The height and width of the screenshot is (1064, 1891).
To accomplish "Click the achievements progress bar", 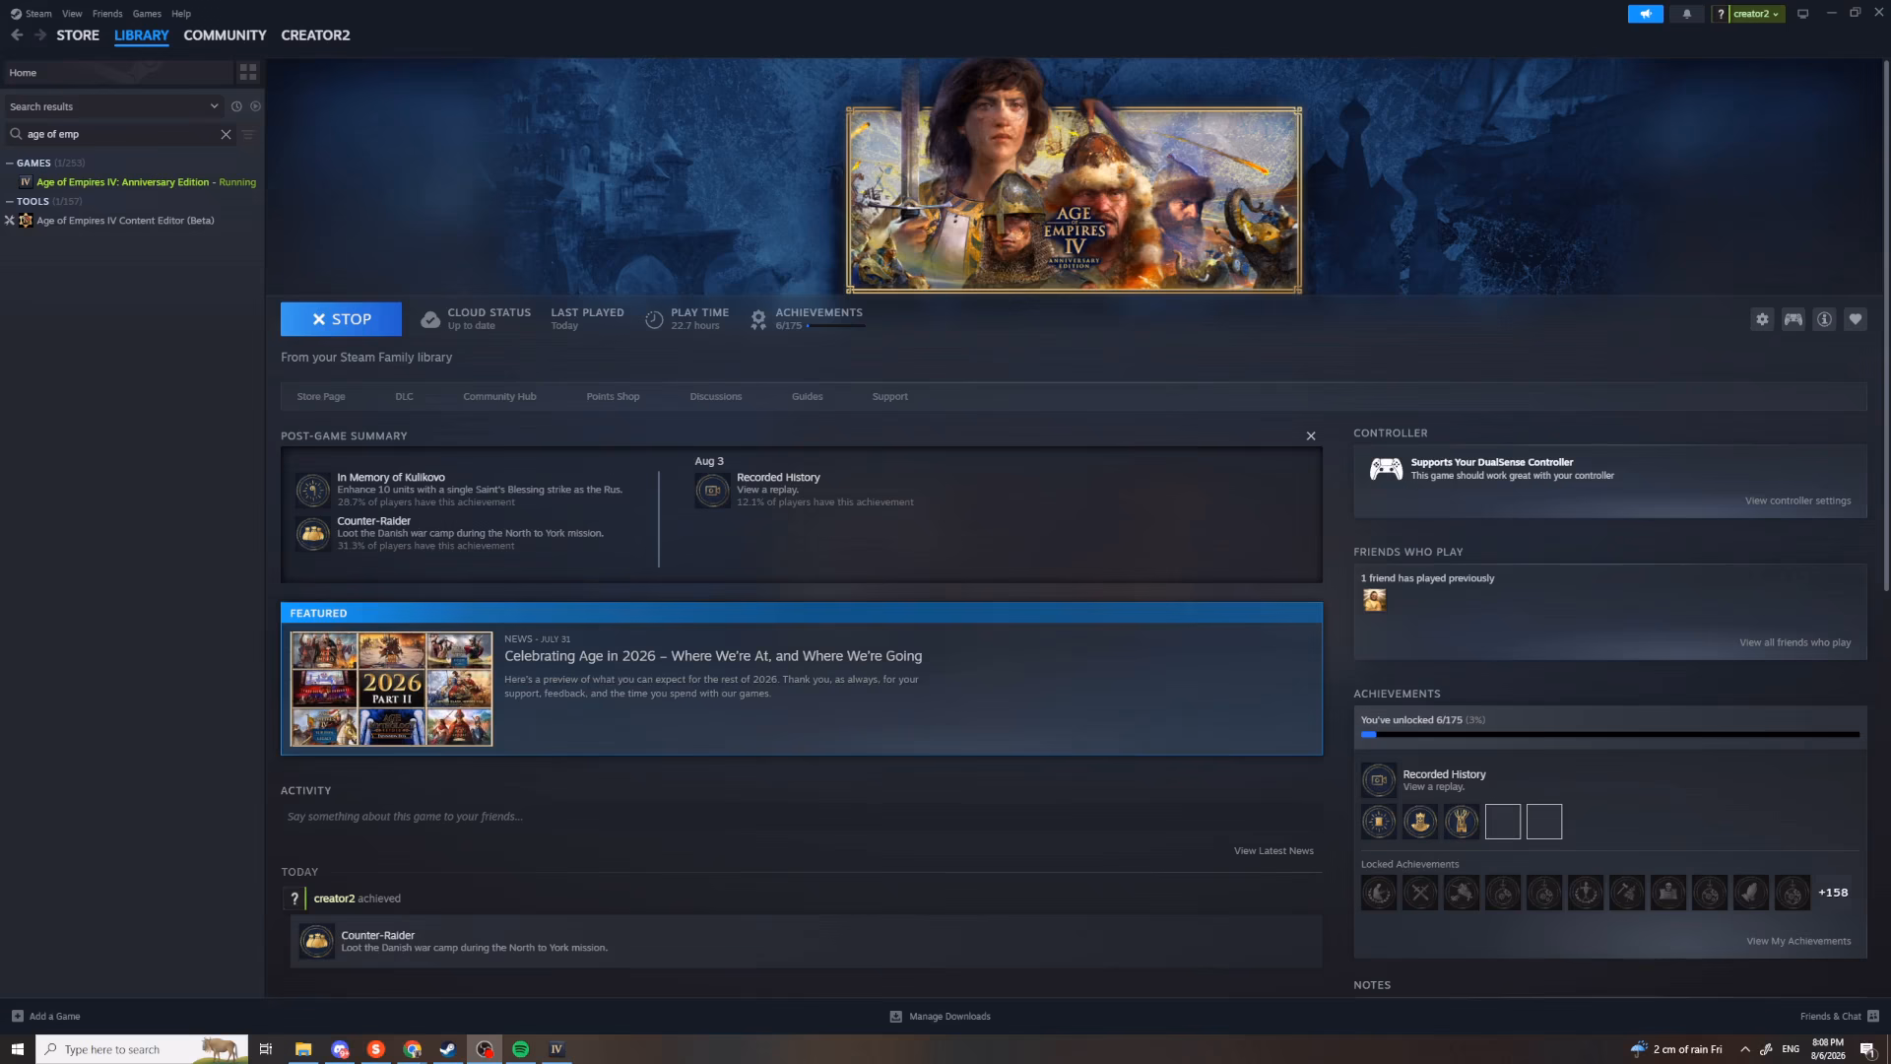I will [1610, 734].
